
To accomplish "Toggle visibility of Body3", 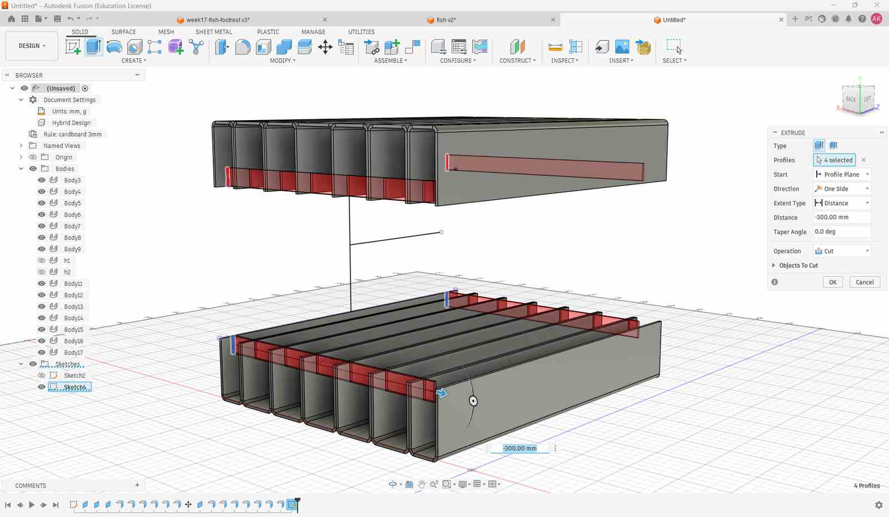I will [x=42, y=180].
